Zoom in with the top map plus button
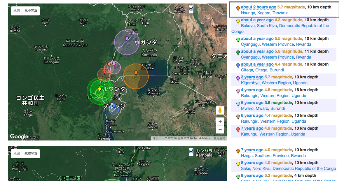Image resolution: width=351 pixels, height=181 pixels. point(220,122)
